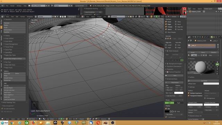Viewport: 222px width, 125px height.
Task: Open the 3D viewport Mesh menu
Action: click(x=23, y=119)
